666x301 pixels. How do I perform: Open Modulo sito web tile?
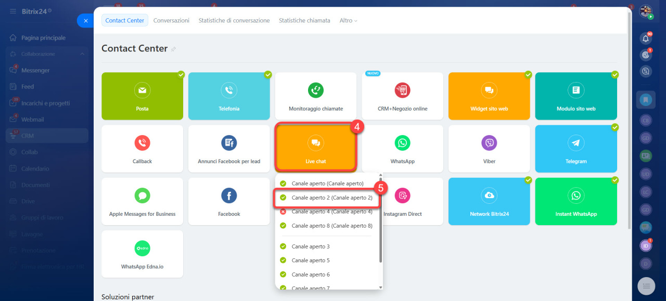coord(576,96)
